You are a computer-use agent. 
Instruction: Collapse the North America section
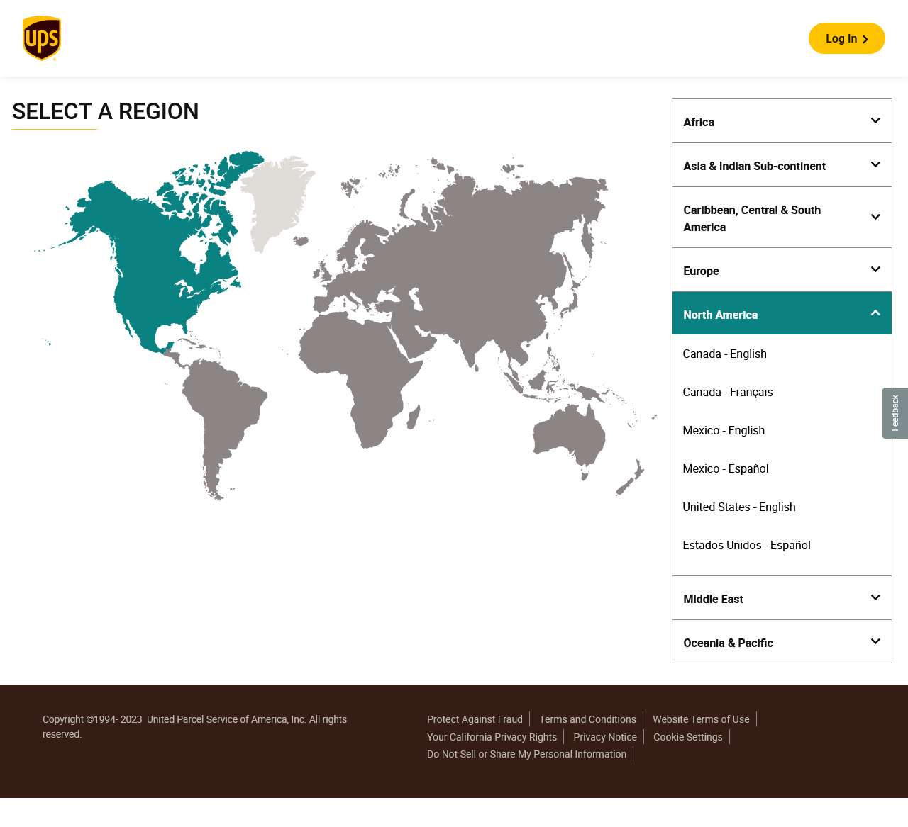782,313
